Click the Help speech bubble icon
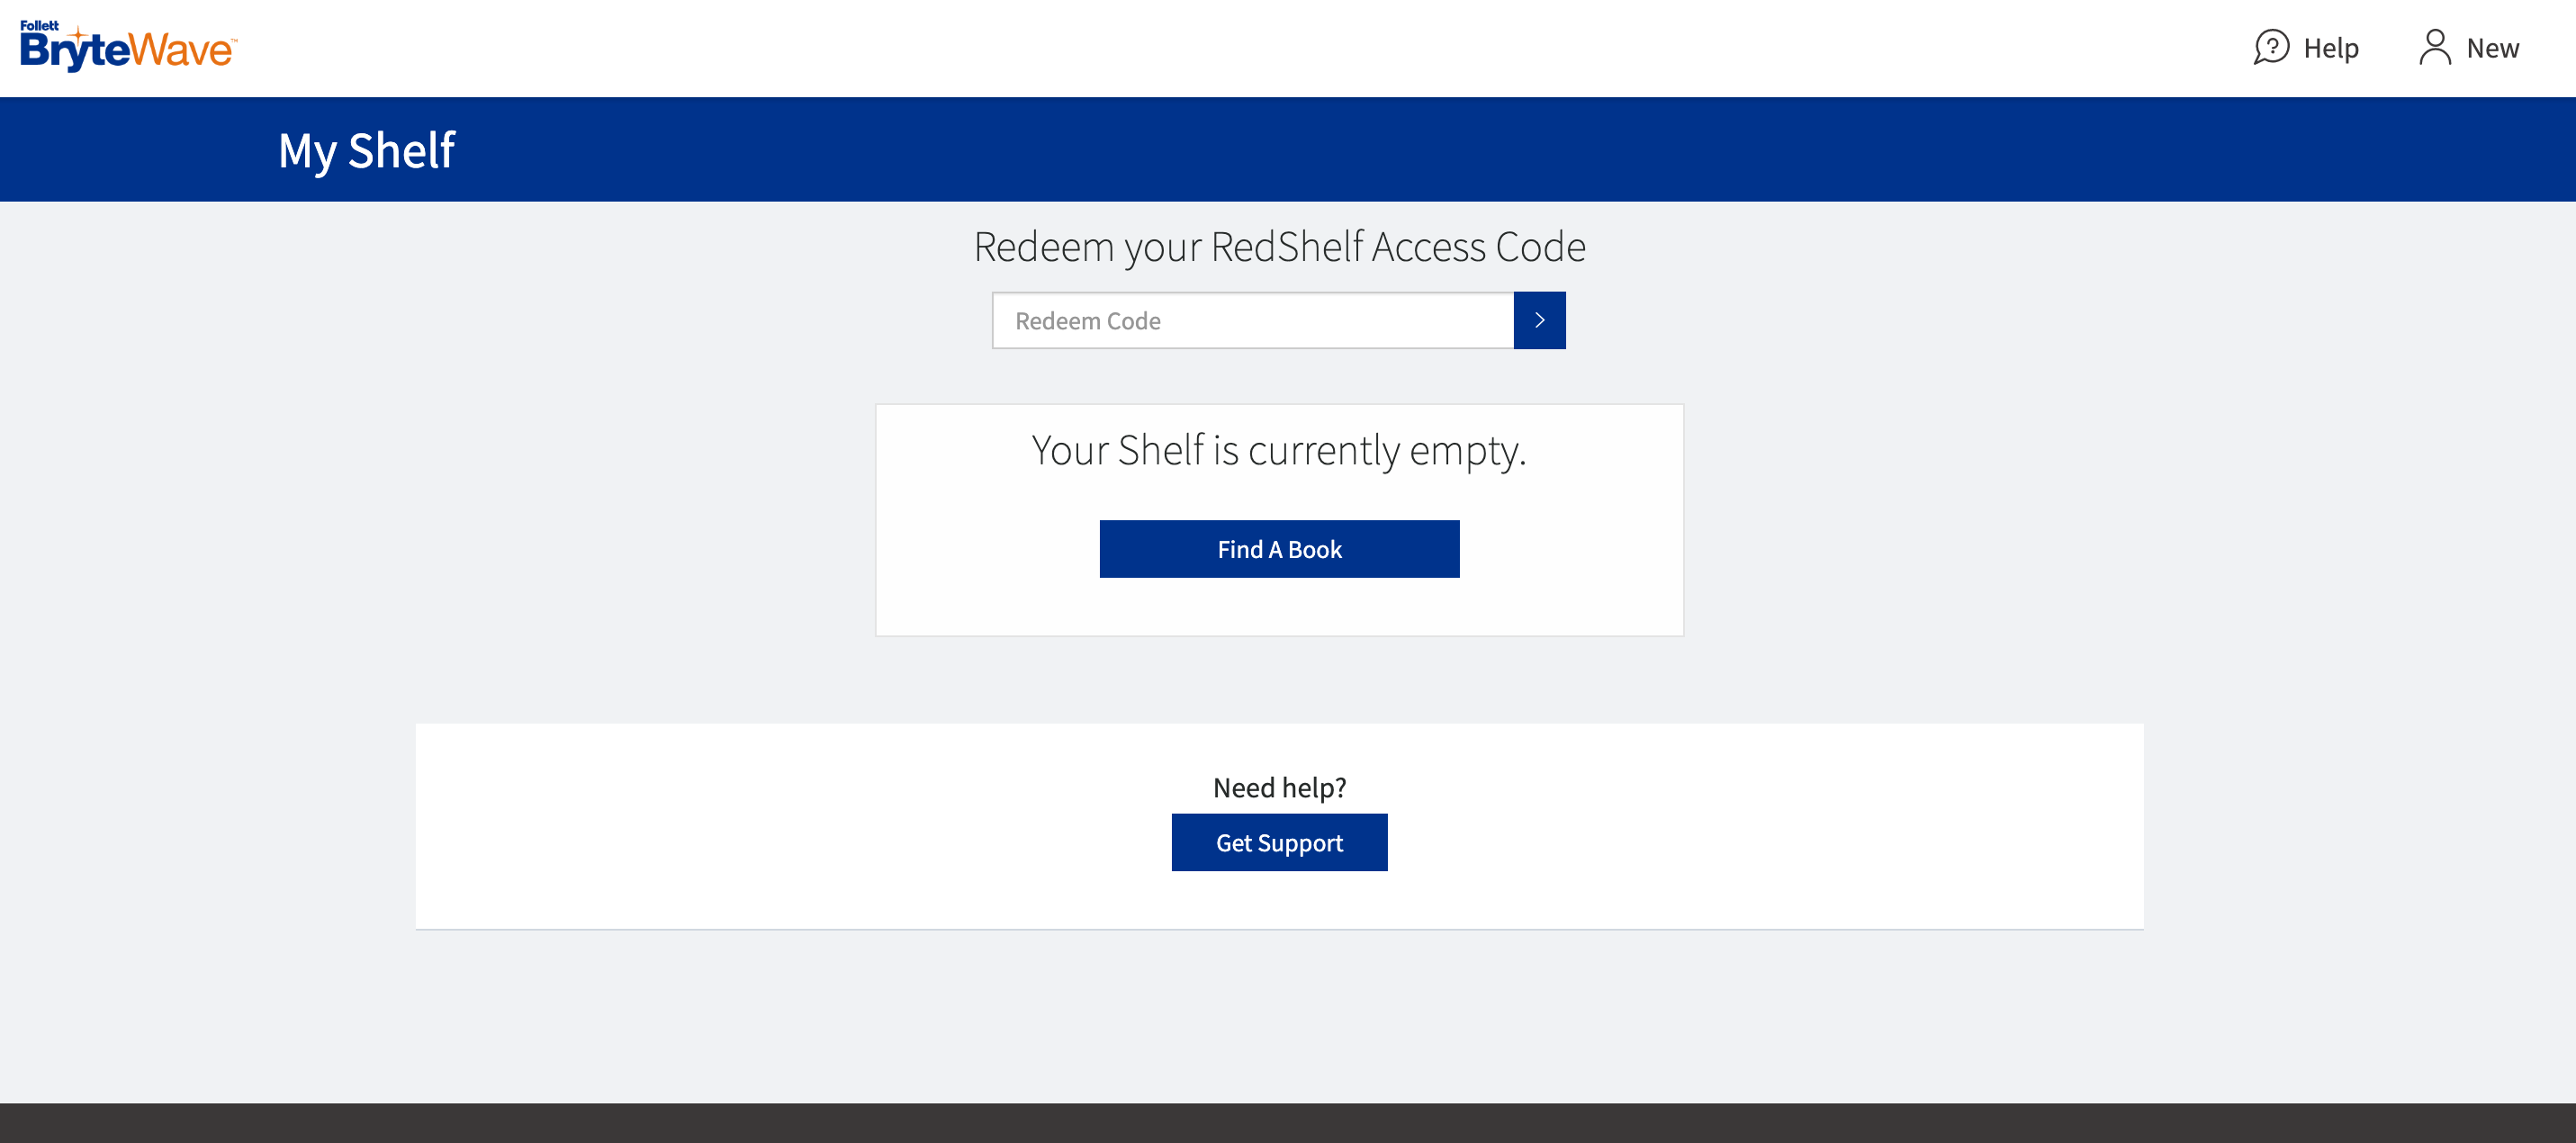The image size is (2576, 1143). tap(2271, 47)
